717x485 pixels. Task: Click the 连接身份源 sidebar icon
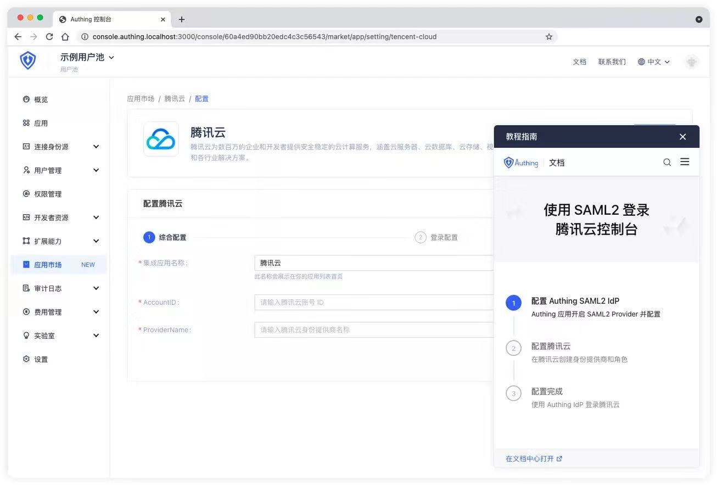26,147
